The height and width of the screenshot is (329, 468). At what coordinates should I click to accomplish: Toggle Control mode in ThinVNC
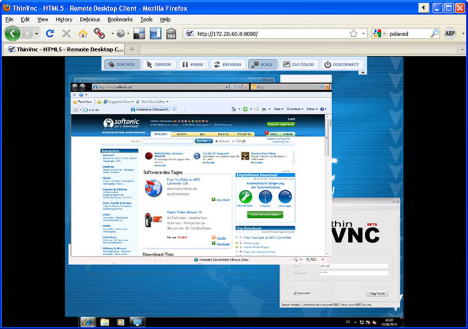[122, 64]
